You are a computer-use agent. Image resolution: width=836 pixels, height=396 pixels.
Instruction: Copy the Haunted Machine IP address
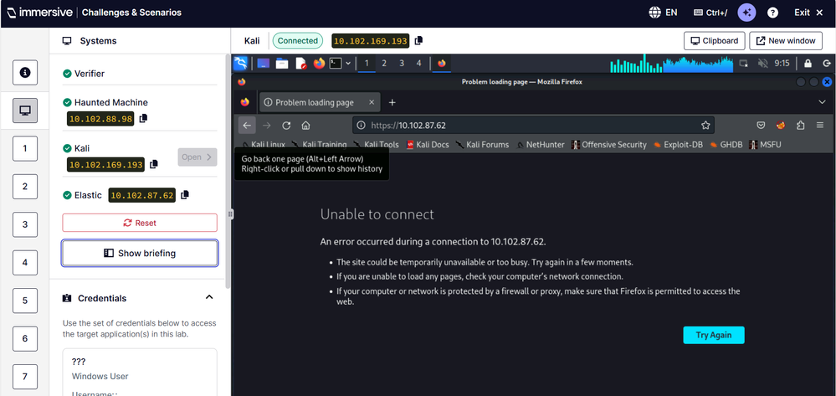tap(143, 119)
